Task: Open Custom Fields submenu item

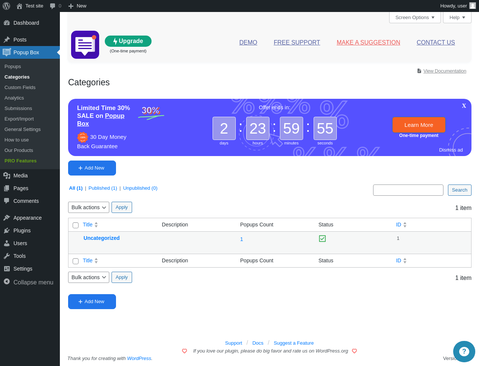Action: click(x=20, y=88)
